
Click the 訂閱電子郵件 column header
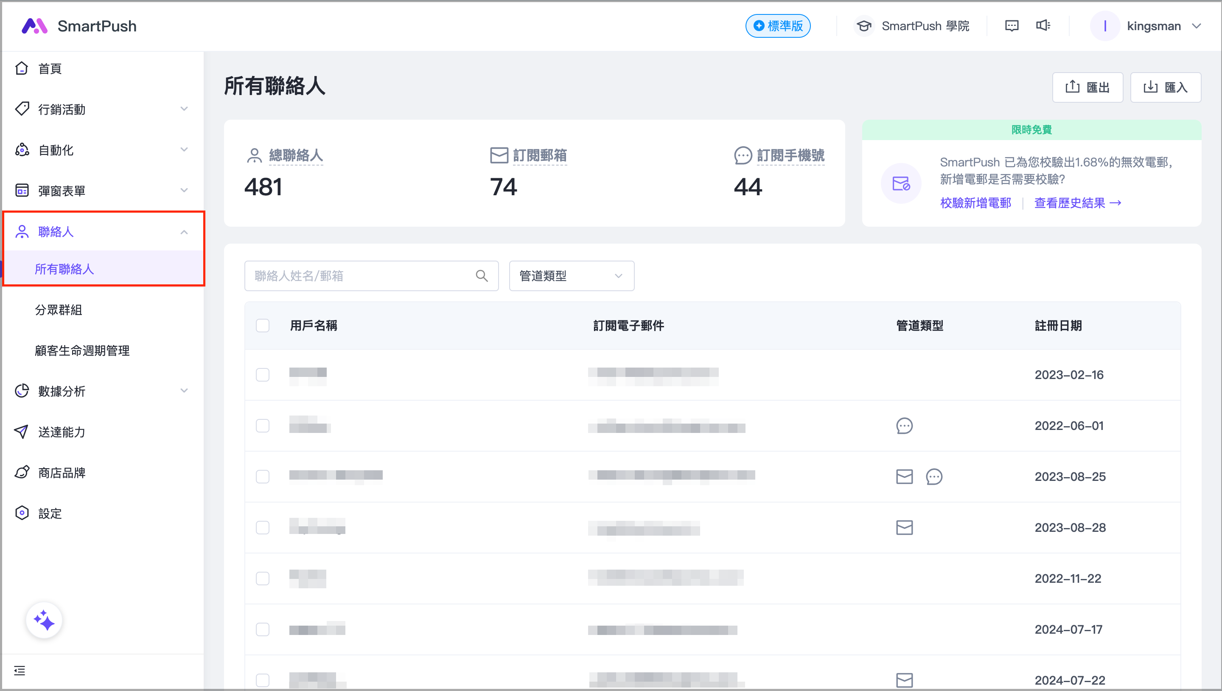click(x=628, y=326)
